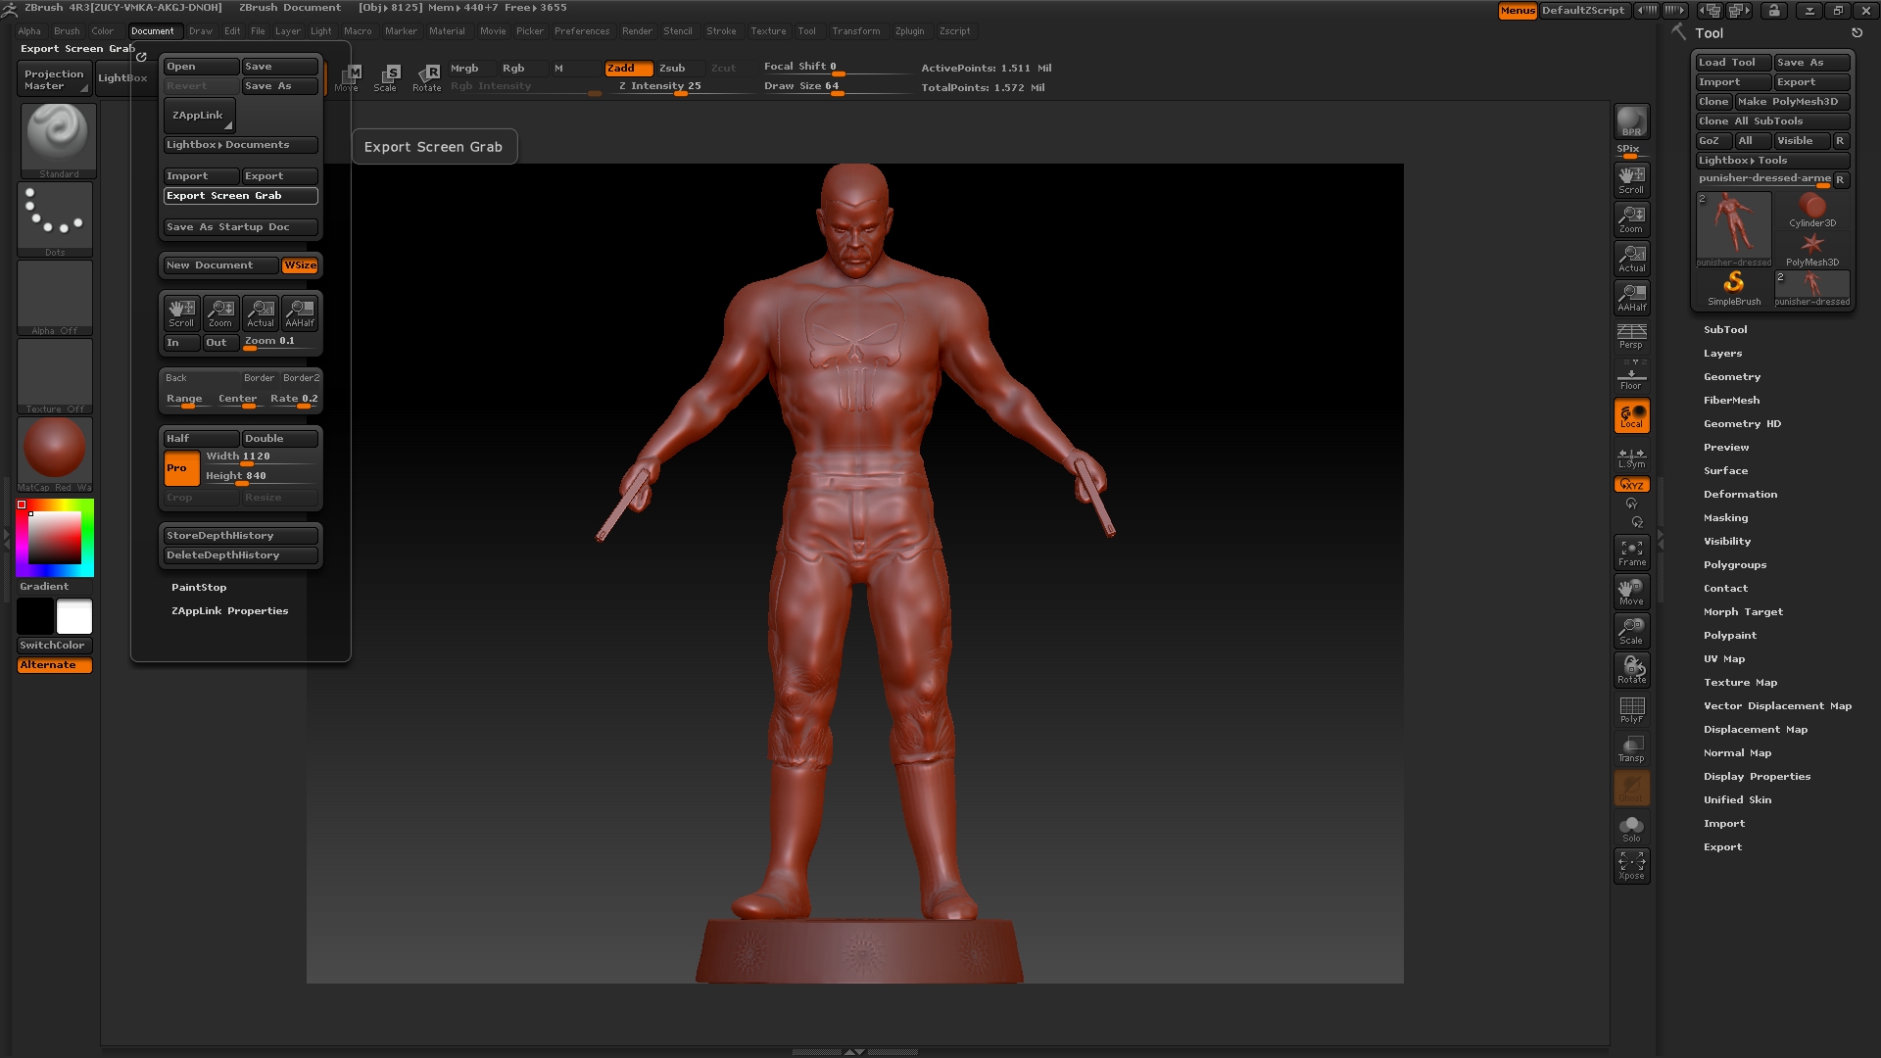Click the Make PolyMesh3D button
This screenshot has width=1881, height=1058.
coord(1792,102)
